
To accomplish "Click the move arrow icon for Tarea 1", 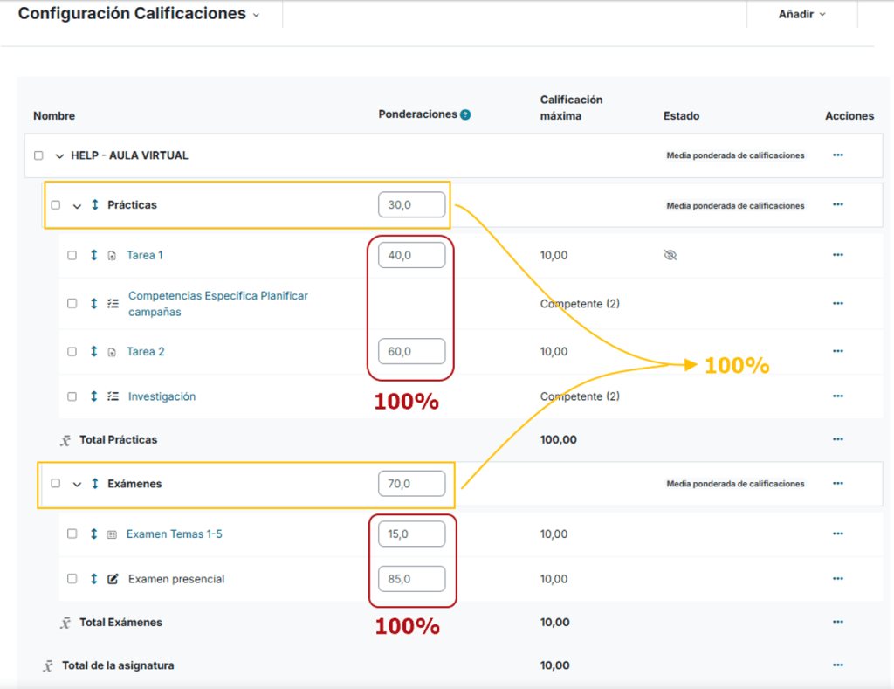I will pyautogui.click(x=94, y=255).
